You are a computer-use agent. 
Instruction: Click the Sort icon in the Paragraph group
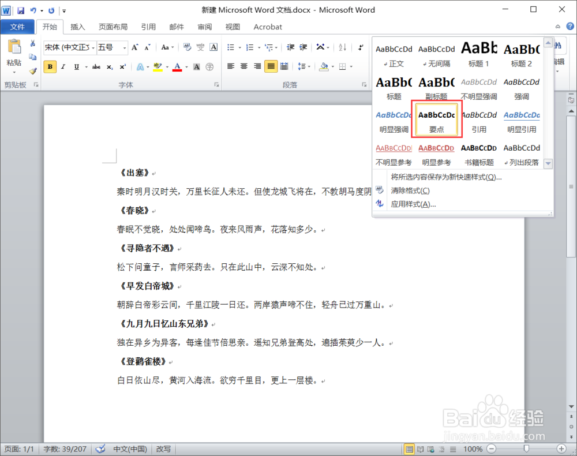pyautogui.click(x=342, y=48)
